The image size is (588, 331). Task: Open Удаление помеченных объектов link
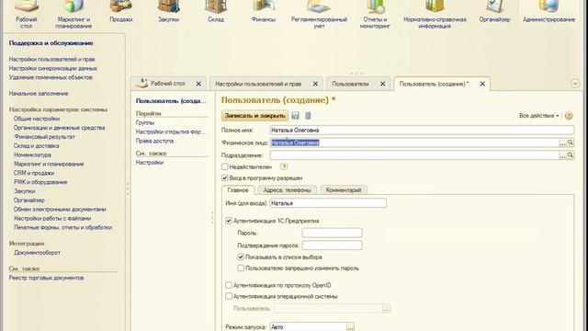51,77
